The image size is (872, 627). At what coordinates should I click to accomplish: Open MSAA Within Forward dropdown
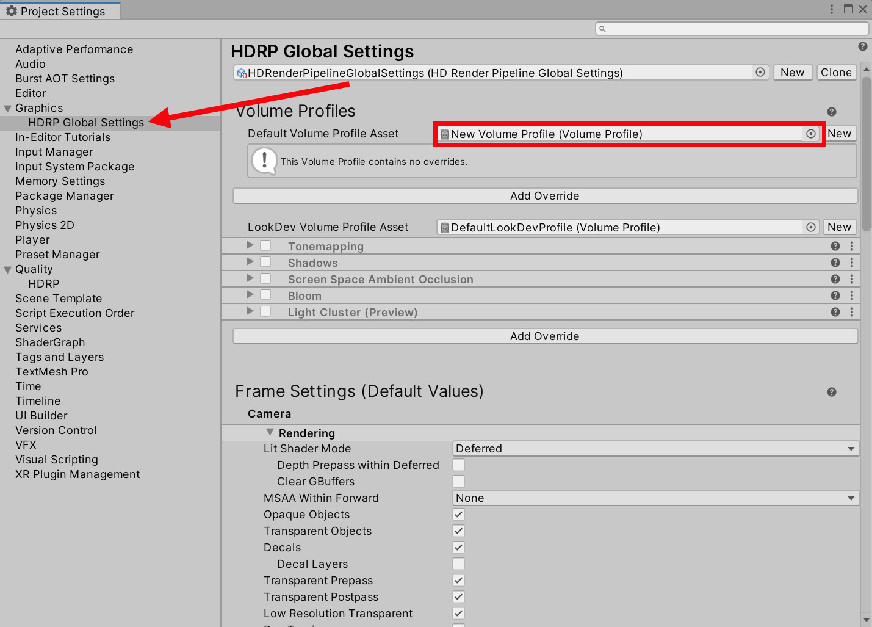[656, 498]
